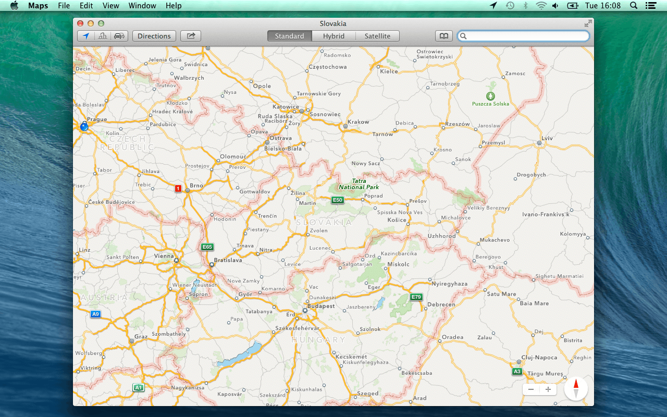
Task: Click the Puszcza Solska park tree icon
Action: [490, 96]
